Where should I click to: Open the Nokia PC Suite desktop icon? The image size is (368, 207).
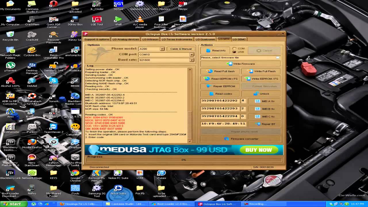point(118,175)
